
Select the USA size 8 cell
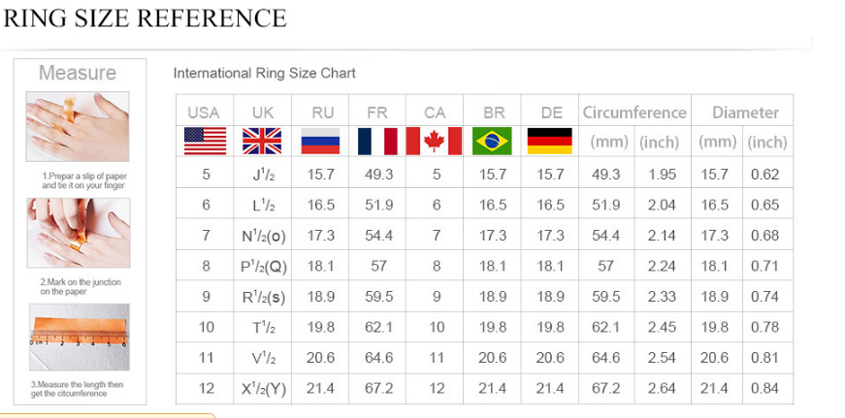click(x=206, y=266)
